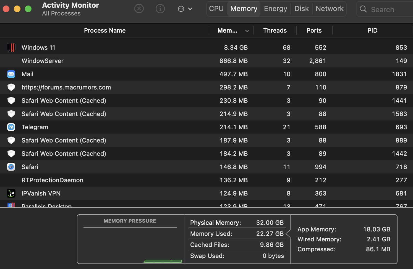Click the Telegram app icon
413x269 pixels.
(x=11, y=127)
